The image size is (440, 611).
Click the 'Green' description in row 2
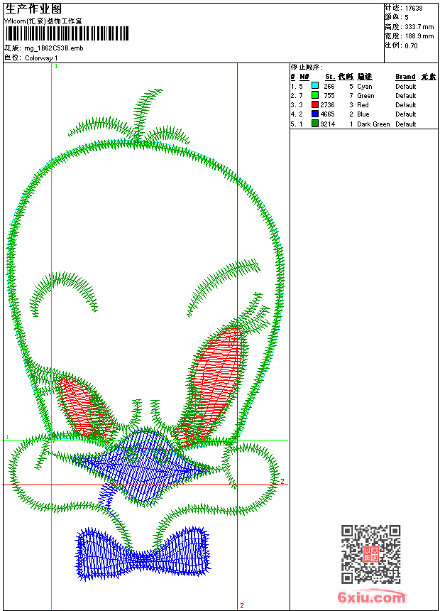pyautogui.click(x=365, y=96)
